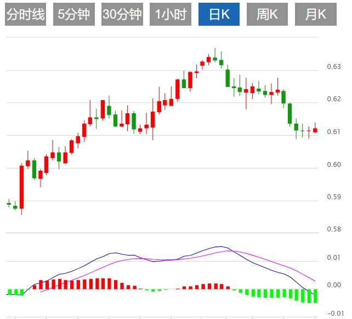Select the 日K daily candlestick tab
This screenshot has height=319, width=352.
pos(219,14)
